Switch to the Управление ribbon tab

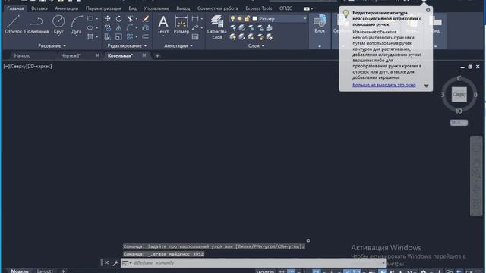(156, 8)
